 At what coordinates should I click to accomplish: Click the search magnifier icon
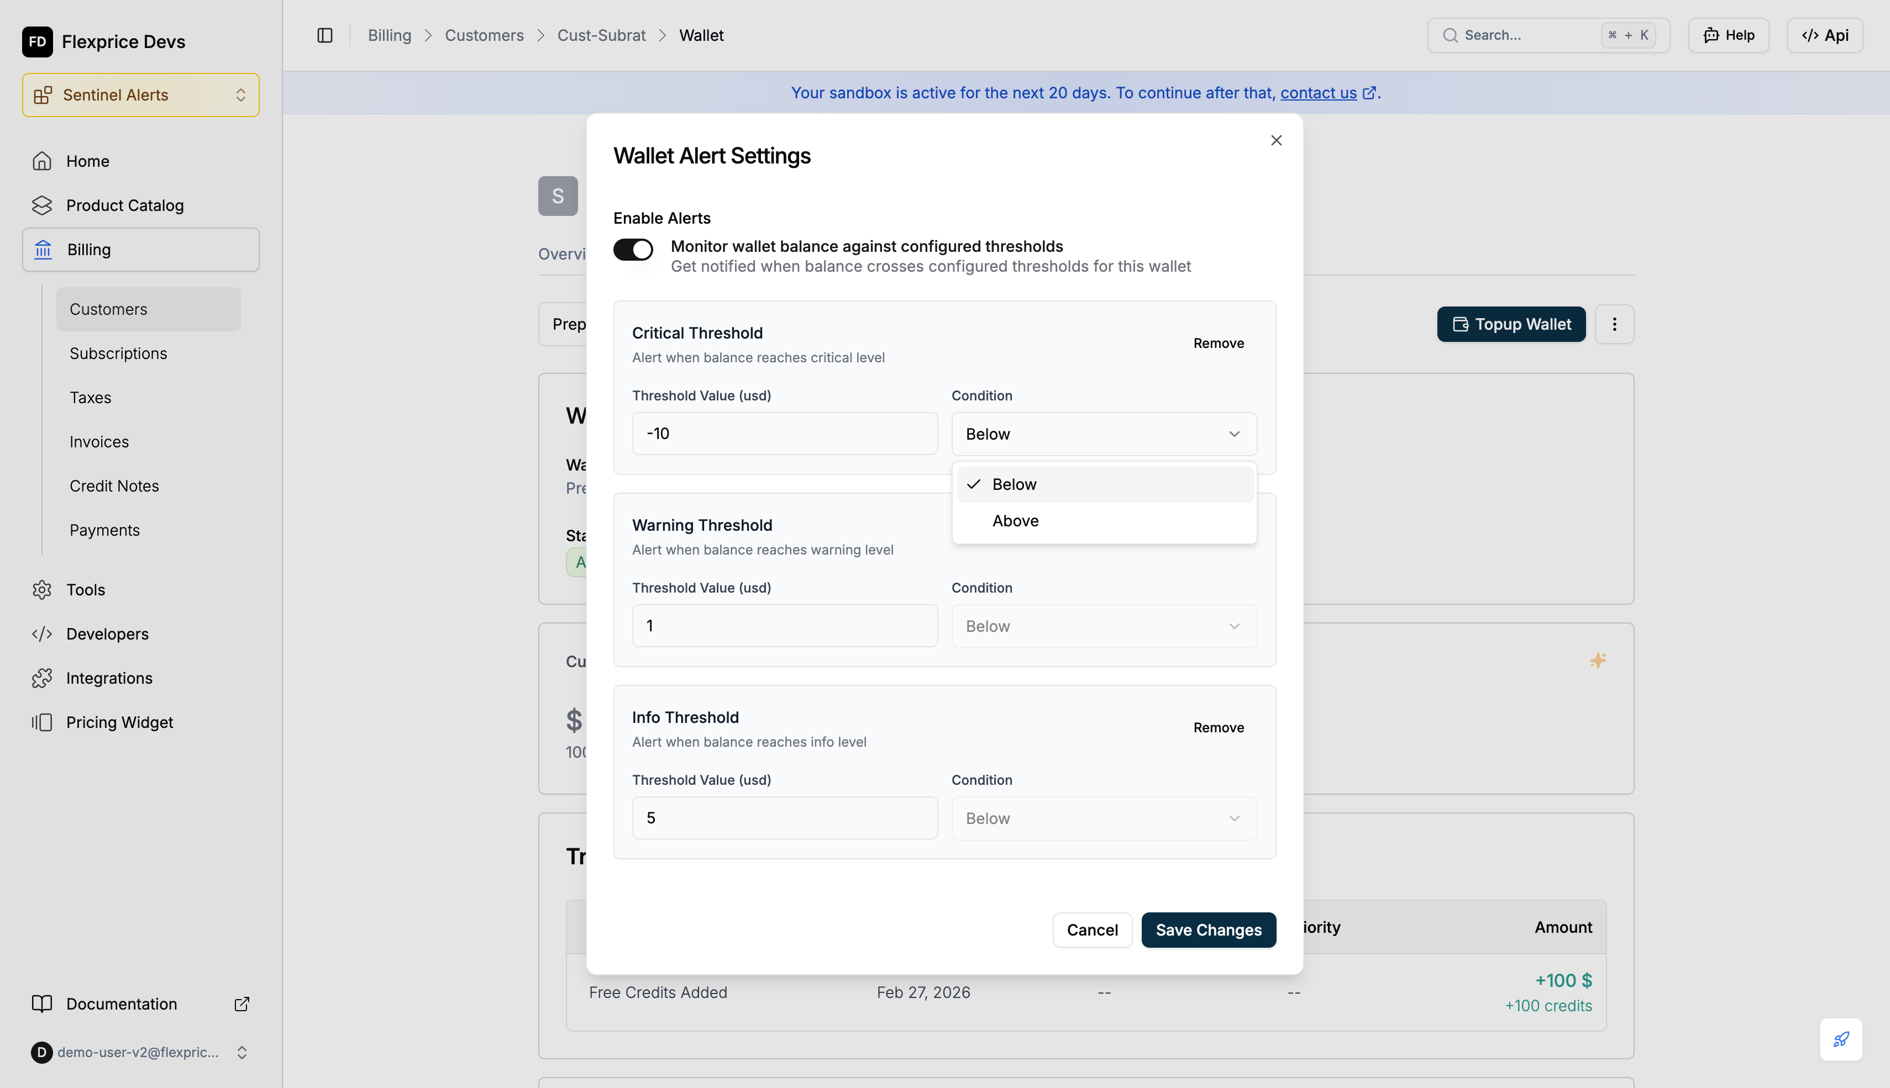point(1450,35)
